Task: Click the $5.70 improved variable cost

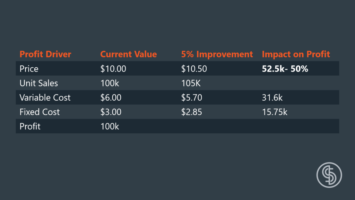Action: coord(191,98)
